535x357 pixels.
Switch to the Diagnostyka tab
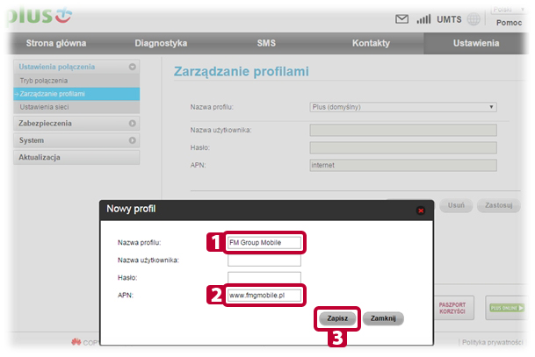coord(161,43)
